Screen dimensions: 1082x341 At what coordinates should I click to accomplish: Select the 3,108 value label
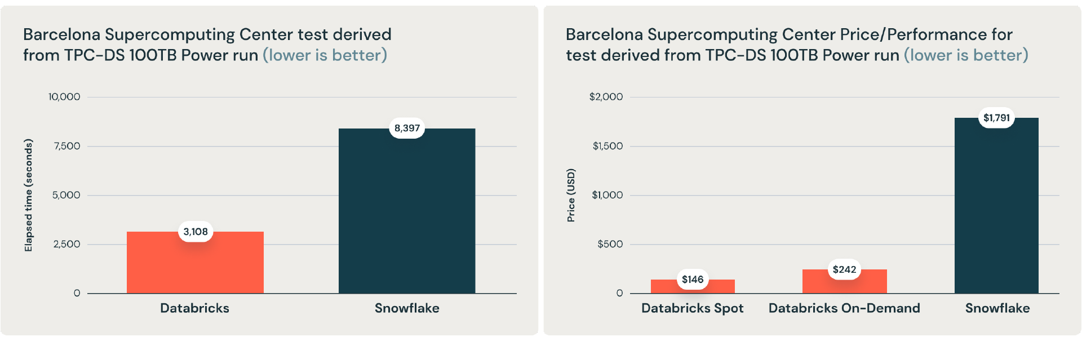click(196, 232)
